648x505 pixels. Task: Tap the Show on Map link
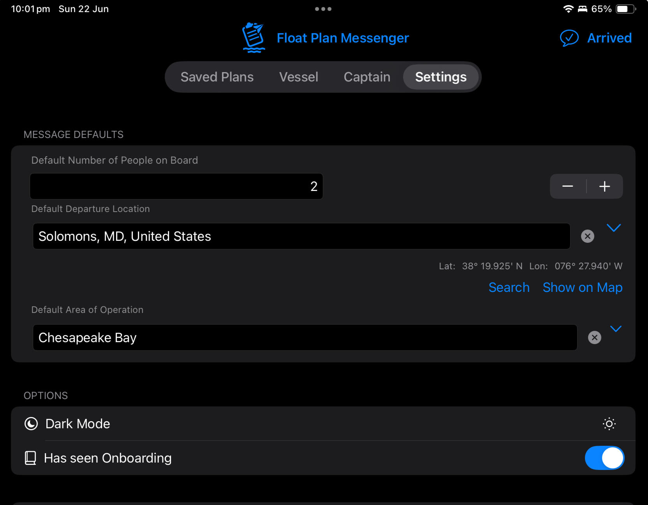click(x=583, y=288)
